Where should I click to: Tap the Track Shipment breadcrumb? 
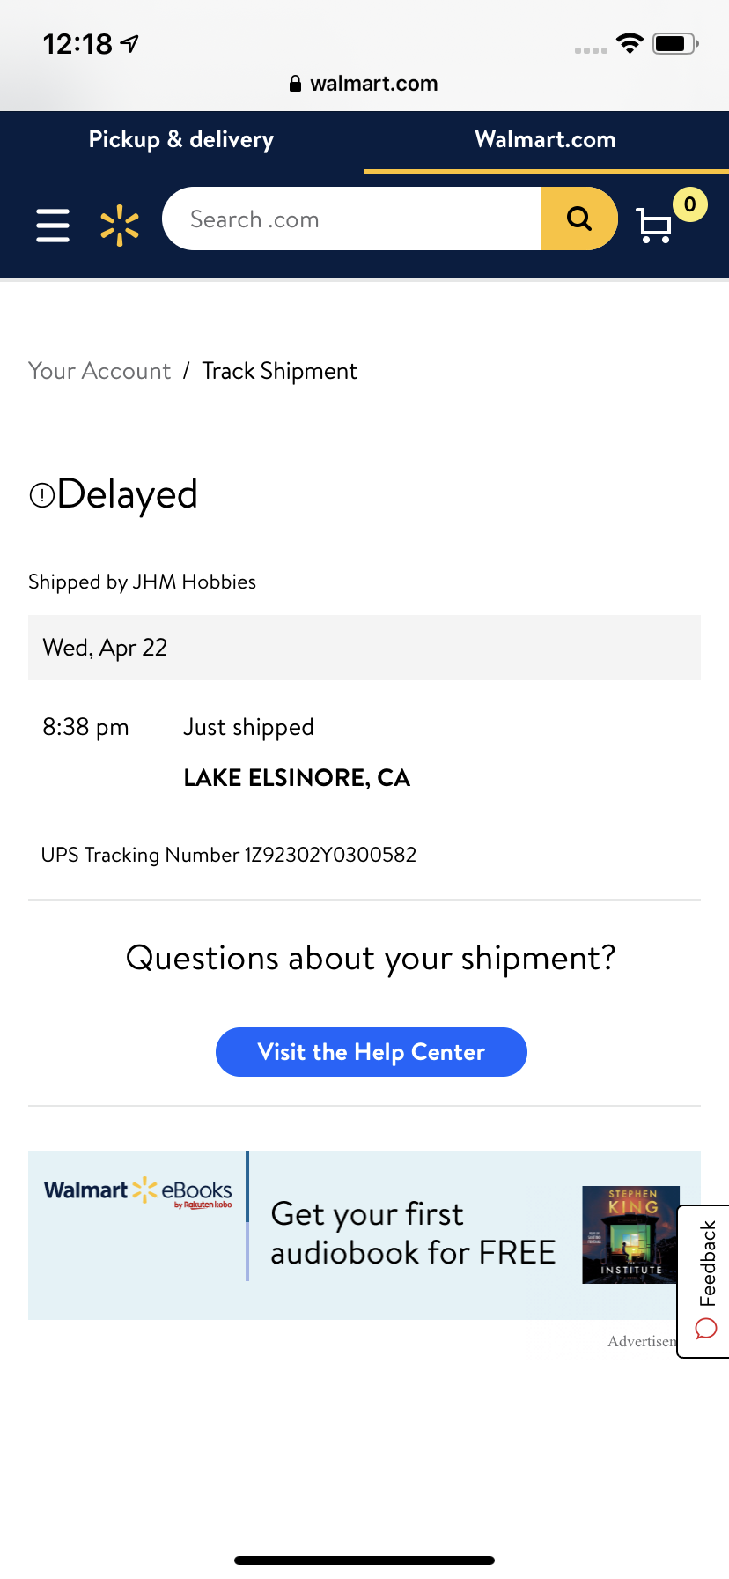[280, 371]
